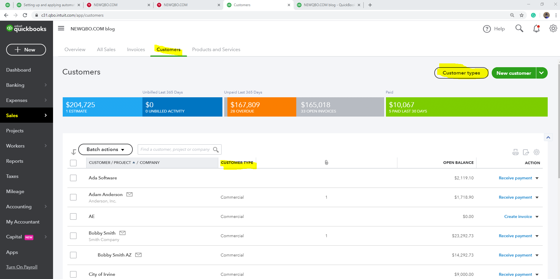The width and height of the screenshot is (560, 279).
Task: Create invoice for customer AE
Action: click(x=518, y=216)
